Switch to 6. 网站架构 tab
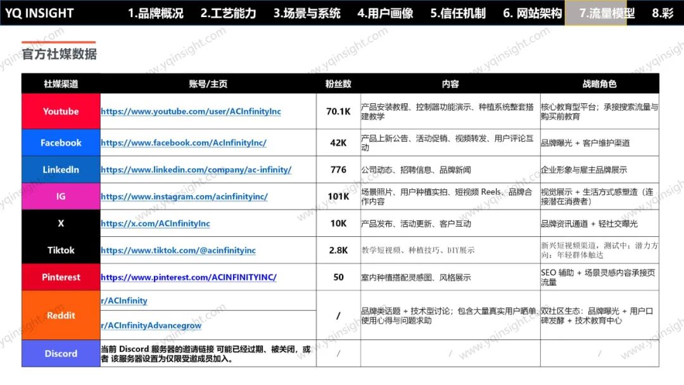 point(533,13)
